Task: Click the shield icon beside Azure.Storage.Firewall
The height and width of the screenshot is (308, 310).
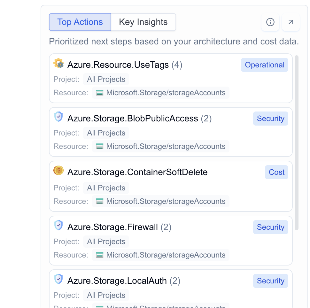Action: [x=58, y=225]
